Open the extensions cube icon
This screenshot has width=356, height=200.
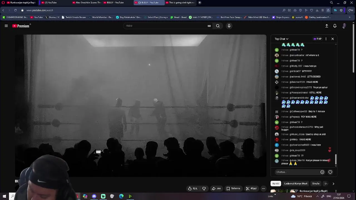pos(341,10)
